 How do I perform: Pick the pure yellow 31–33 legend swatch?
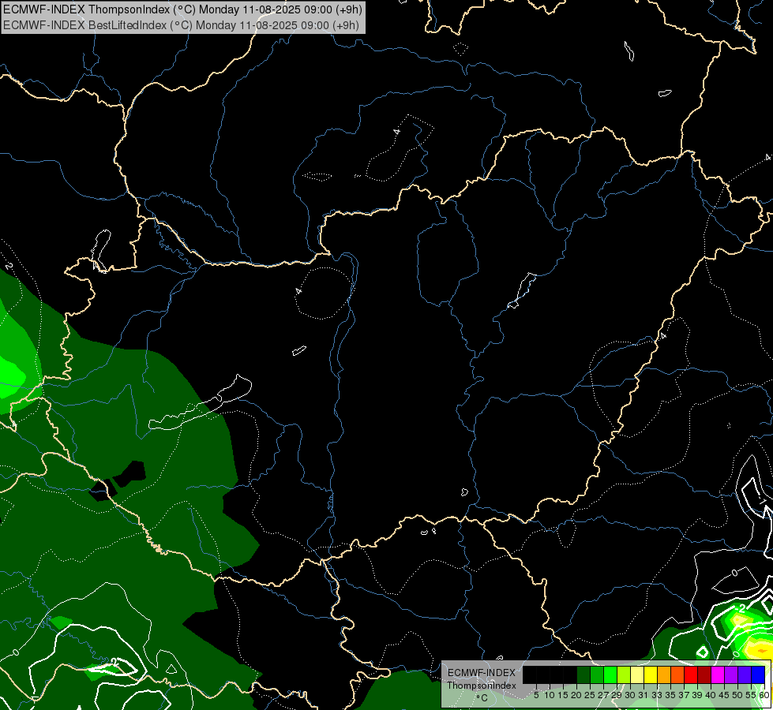point(651,674)
